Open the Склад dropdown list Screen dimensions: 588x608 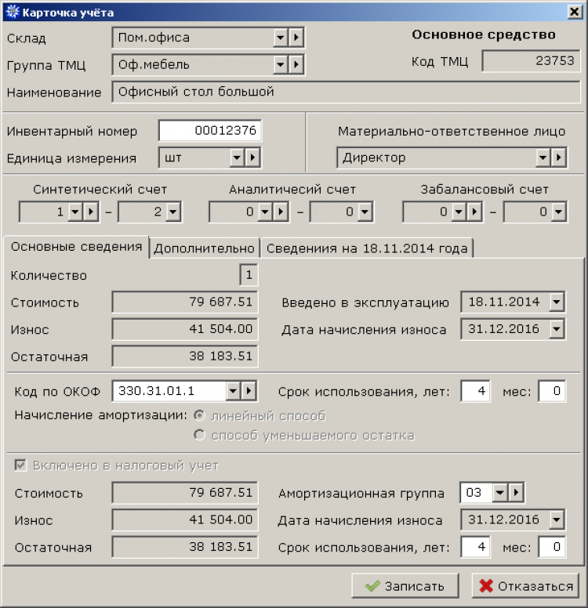pos(280,38)
